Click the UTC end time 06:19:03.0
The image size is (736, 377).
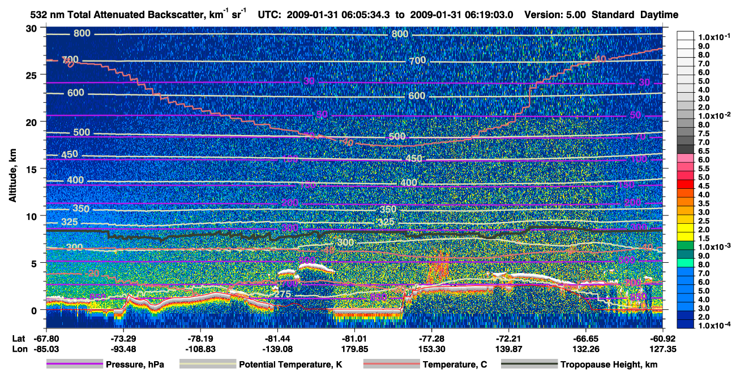coord(490,14)
